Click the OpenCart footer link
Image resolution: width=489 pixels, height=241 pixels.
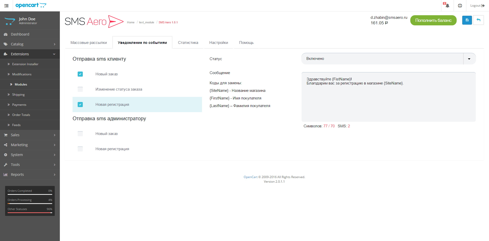click(250, 177)
